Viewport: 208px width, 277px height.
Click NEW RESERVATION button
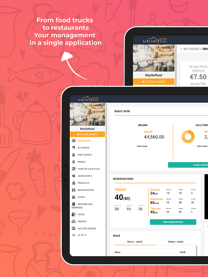click(x=173, y=222)
